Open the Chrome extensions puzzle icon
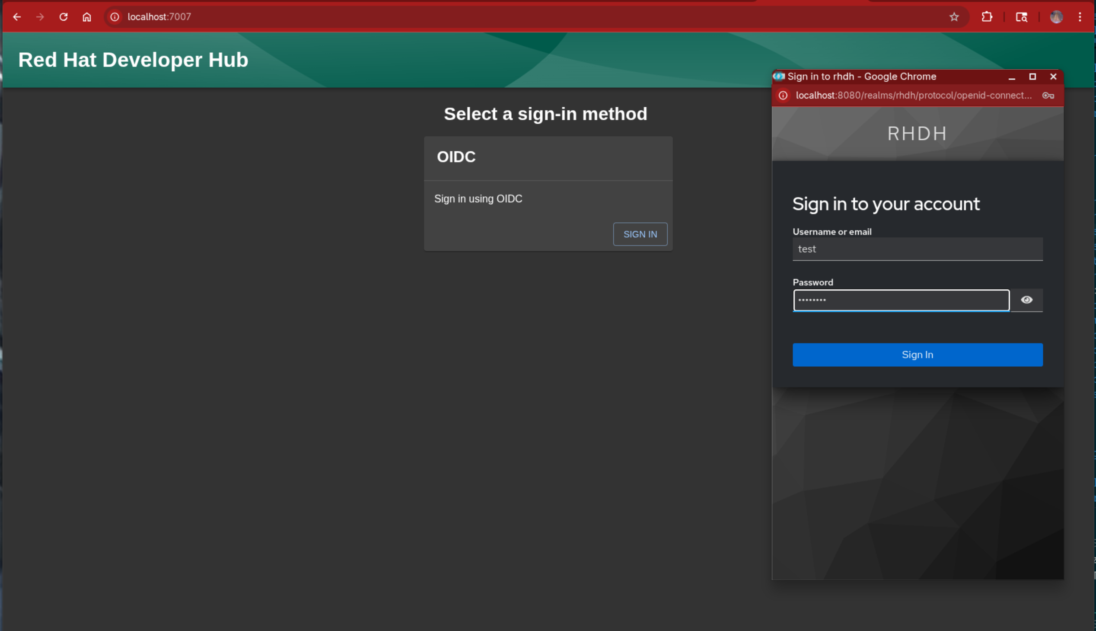Viewport: 1096px width, 631px height. (x=987, y=17)
